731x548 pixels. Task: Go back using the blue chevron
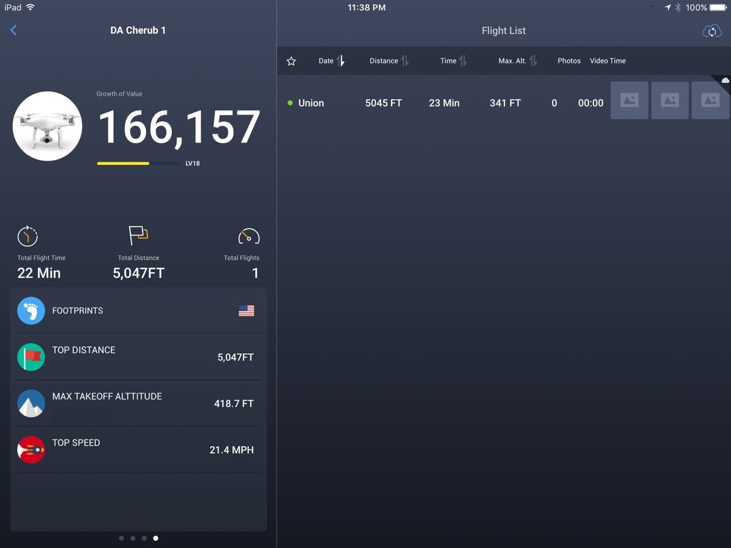[13, 30]
